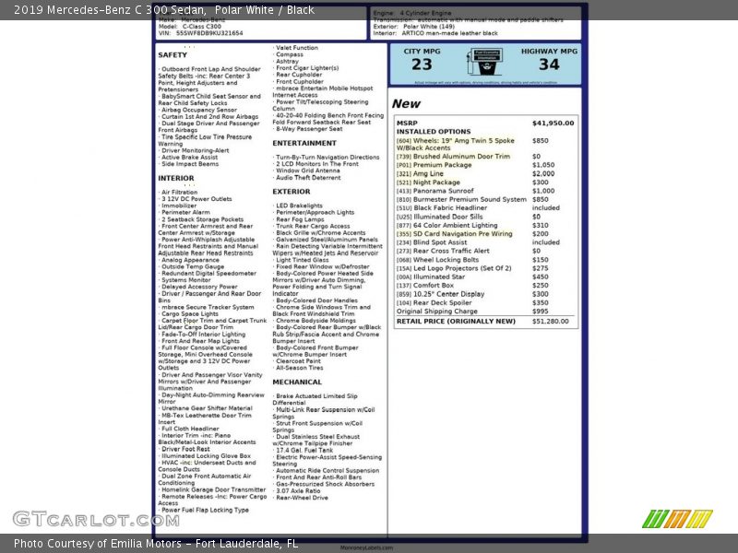Click the VIN '55SWF8DB9KU321654'
The height and width of the screenshot is (553, 738).
(x=209, y=33)
